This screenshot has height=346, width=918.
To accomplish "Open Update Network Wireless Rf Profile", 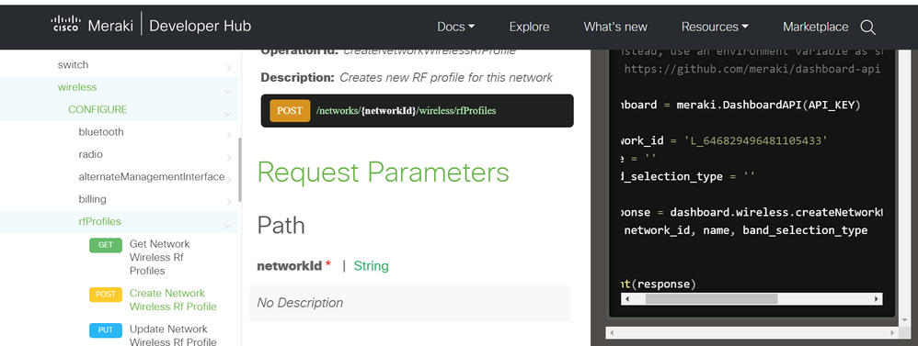I will (173, 336).
